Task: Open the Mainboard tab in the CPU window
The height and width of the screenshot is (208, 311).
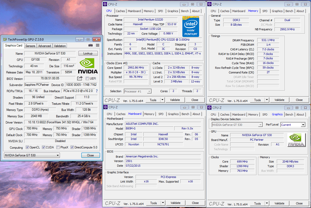Action: click(x=135, y=11)
